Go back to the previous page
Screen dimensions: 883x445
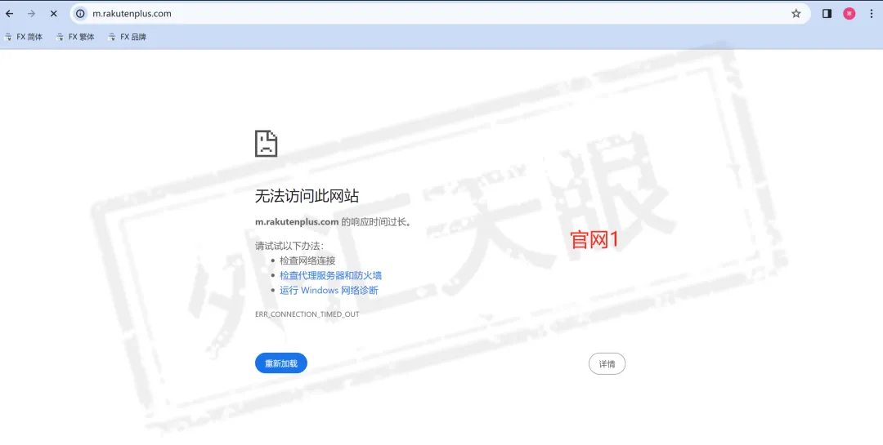point(10,14)
